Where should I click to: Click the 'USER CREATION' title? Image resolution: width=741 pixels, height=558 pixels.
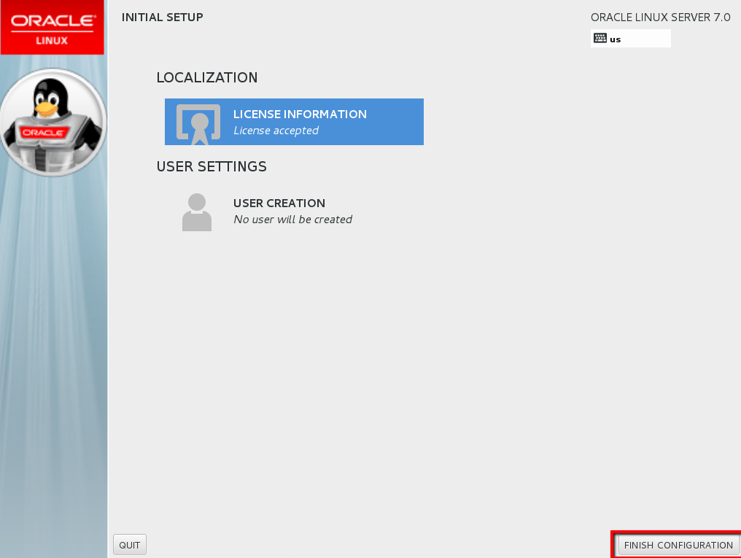click(x=279, y=204)
